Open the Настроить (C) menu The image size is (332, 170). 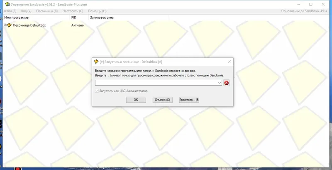pos(73,11)
